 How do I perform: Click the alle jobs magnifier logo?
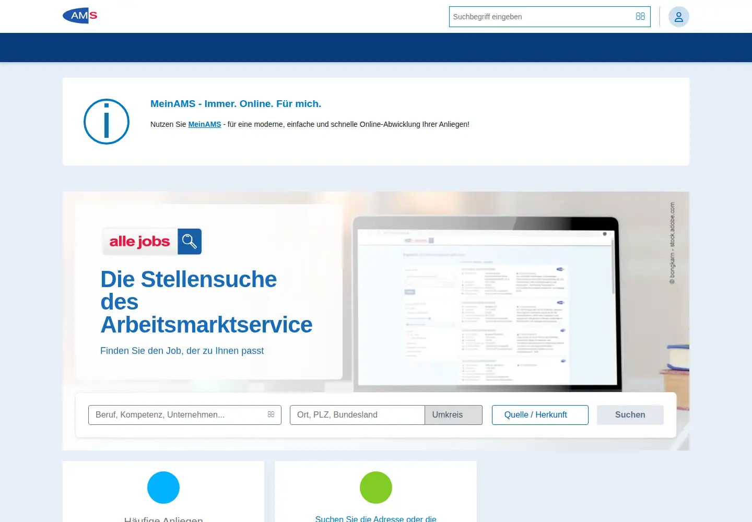point(152,241)
